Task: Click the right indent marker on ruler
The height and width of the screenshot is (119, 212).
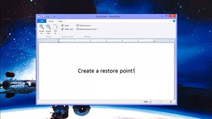Action: click(154, 41)
